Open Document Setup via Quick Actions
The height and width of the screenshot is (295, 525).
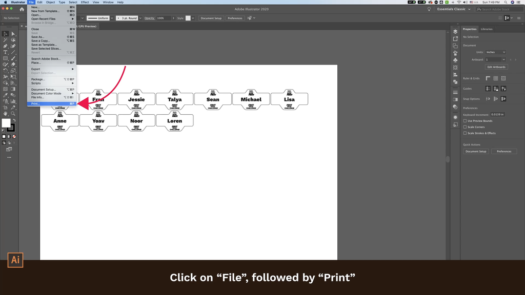[476, 151]
